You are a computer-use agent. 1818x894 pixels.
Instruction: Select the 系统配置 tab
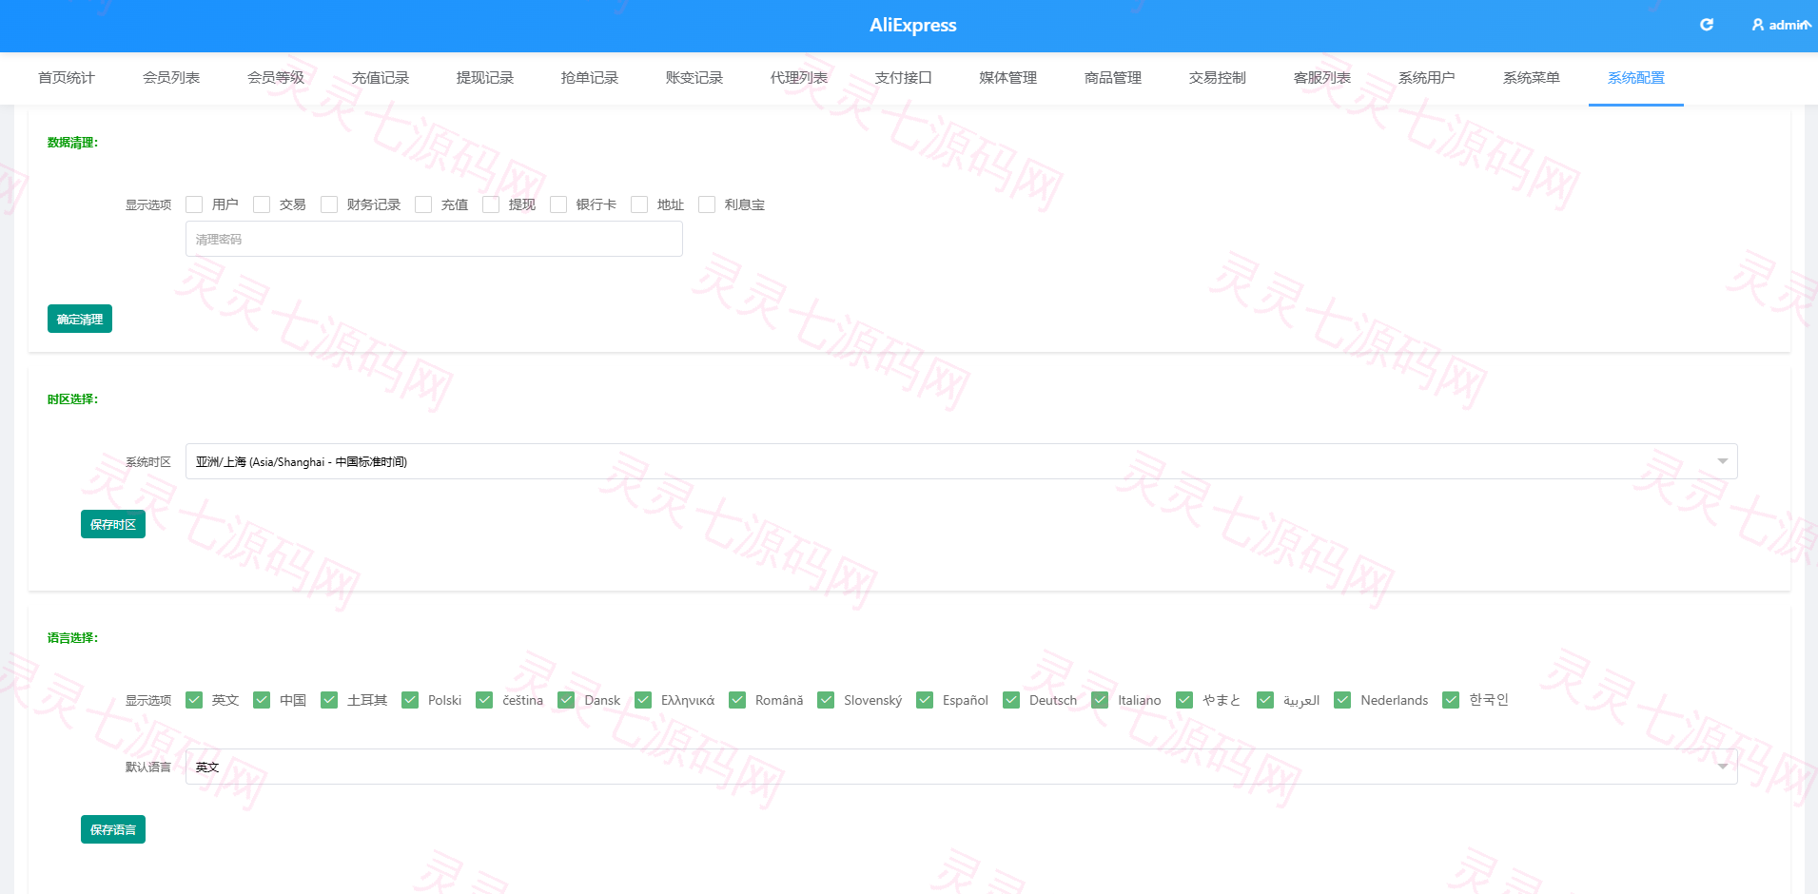(x=1636, y=78)
